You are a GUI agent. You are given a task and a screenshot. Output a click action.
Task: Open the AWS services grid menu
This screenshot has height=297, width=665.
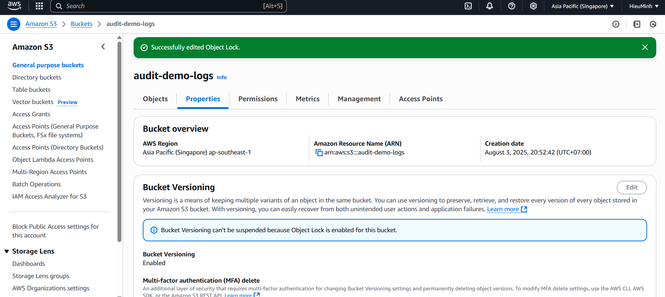[39, 6]
